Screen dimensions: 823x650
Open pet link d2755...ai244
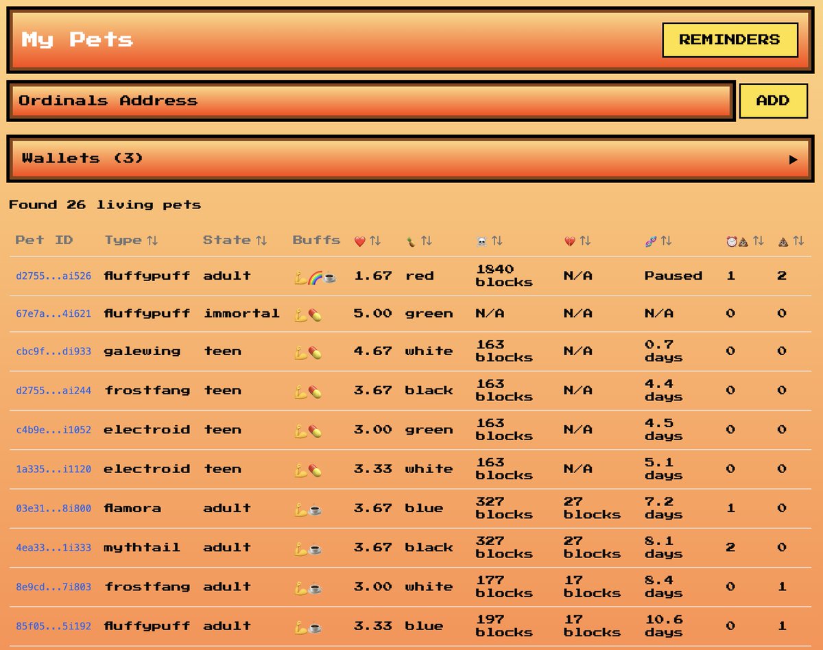click(53, 391)
